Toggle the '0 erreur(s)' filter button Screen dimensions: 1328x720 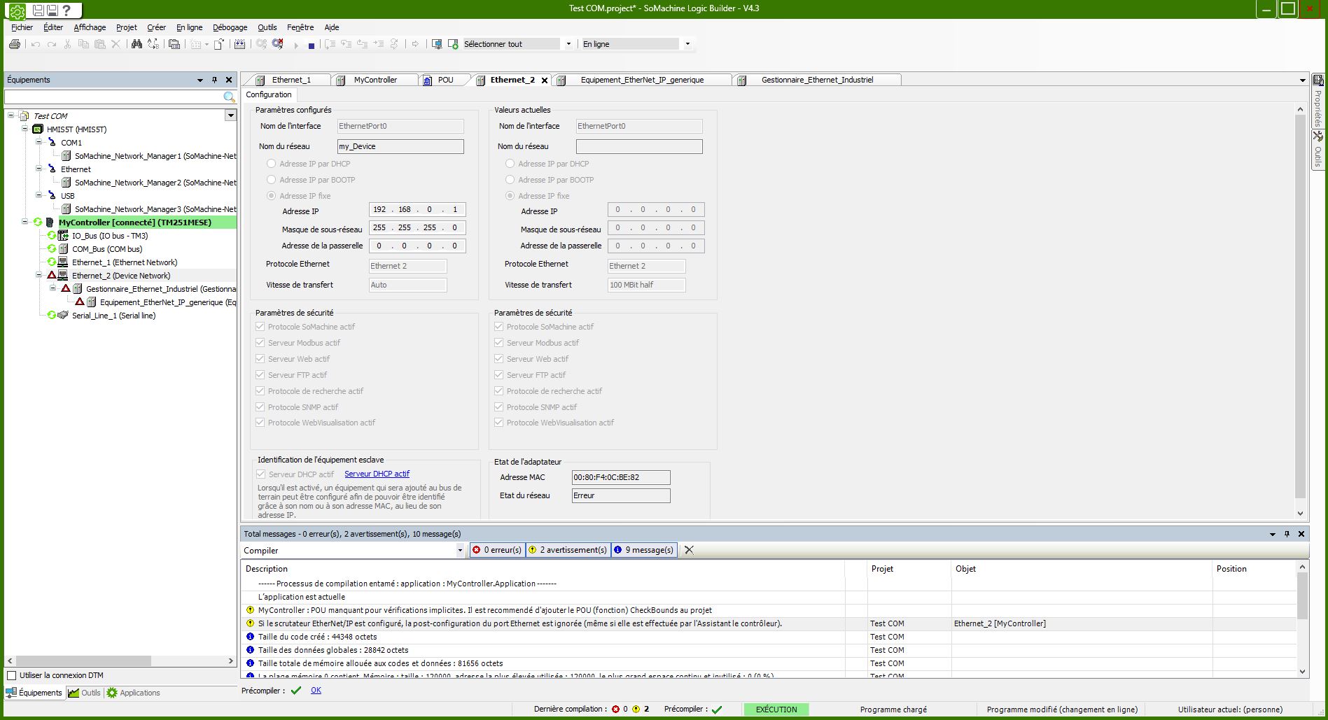pyautogui.click(x=497, y=550)
